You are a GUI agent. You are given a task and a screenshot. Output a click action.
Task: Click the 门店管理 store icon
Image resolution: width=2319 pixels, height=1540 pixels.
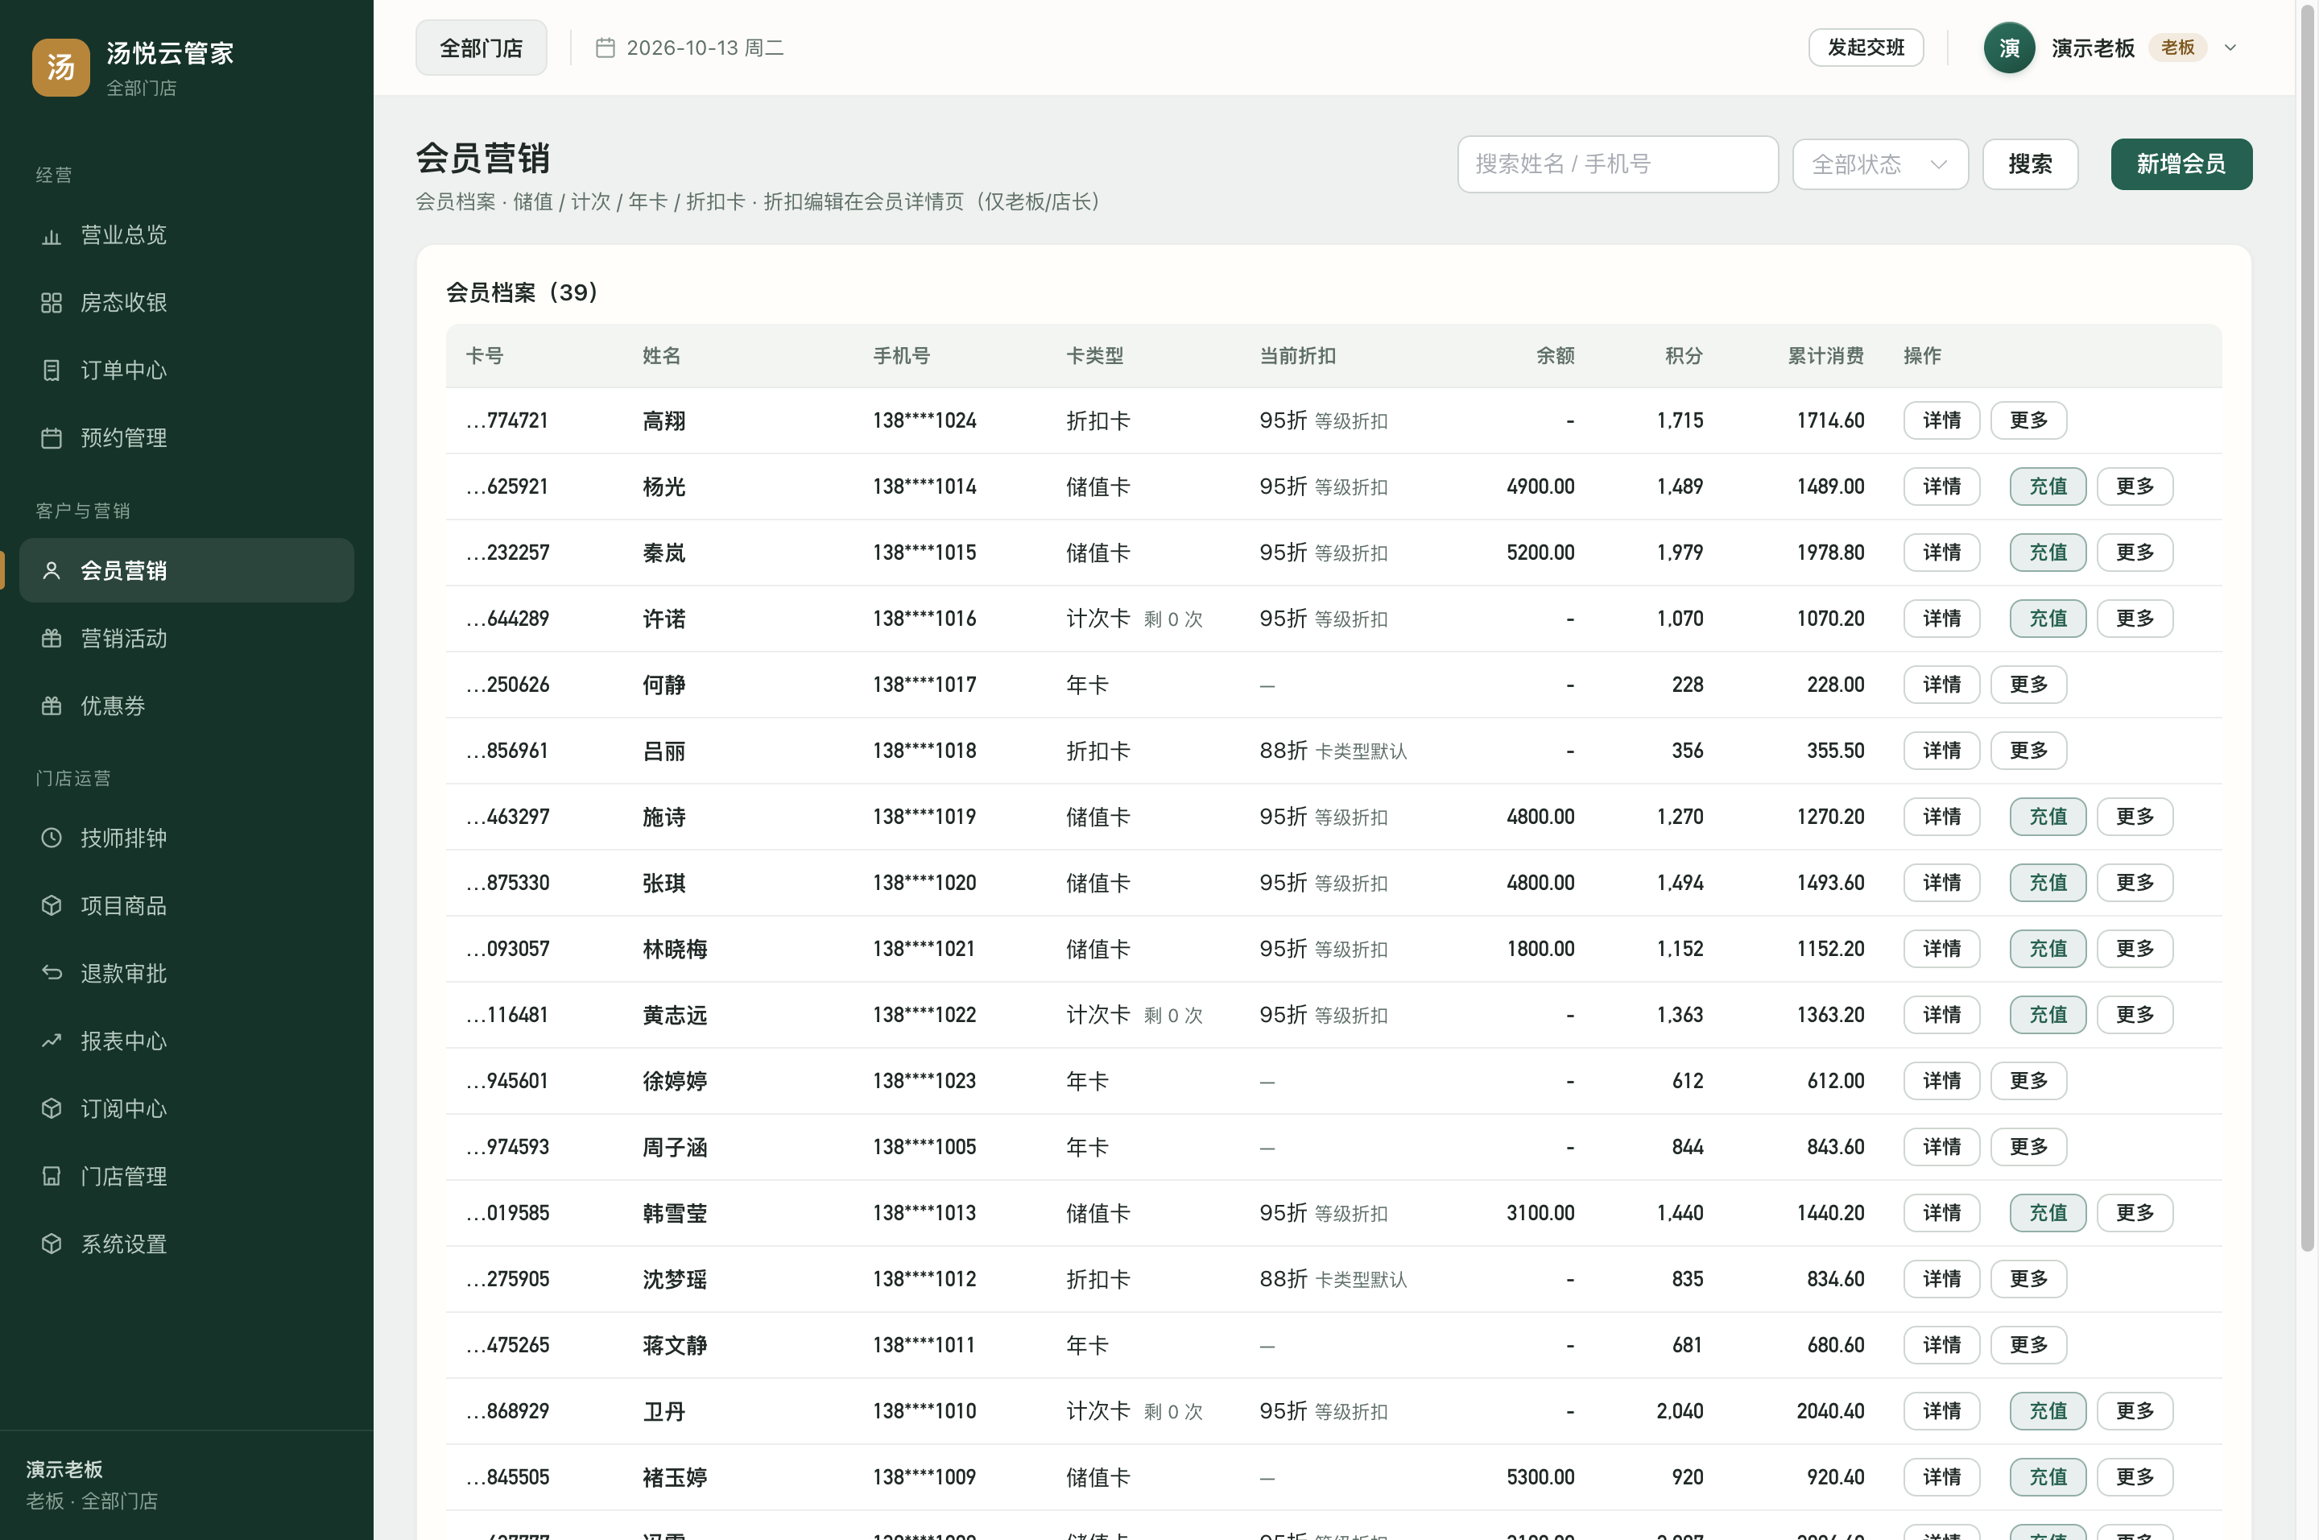[x=51, y=1177]
